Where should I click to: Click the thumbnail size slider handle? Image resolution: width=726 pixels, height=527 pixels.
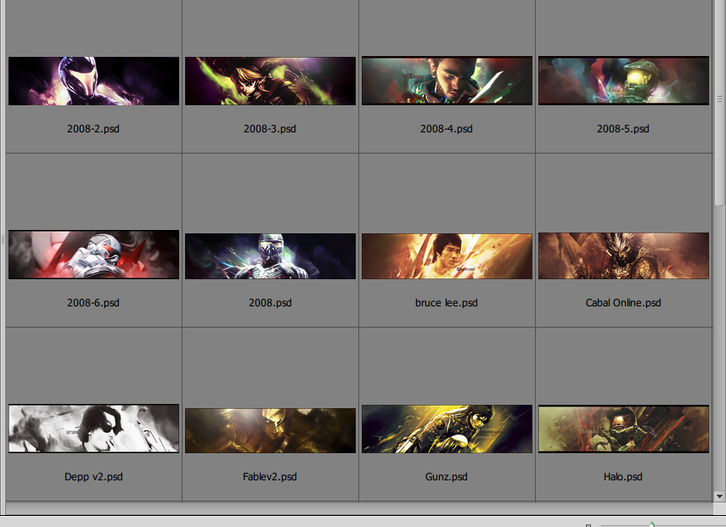pos(652,524)
